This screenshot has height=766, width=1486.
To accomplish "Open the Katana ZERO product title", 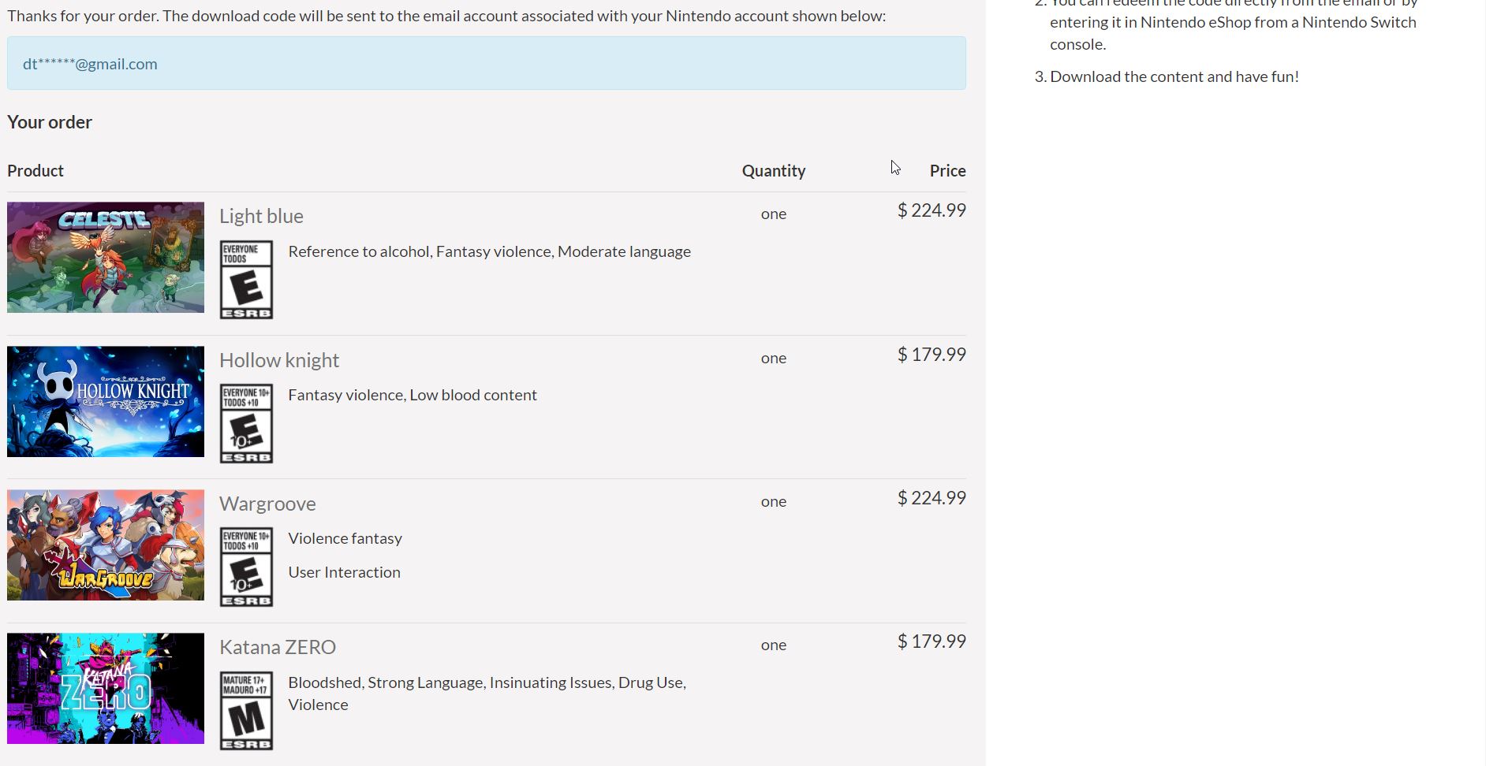I will coord(278,647).
